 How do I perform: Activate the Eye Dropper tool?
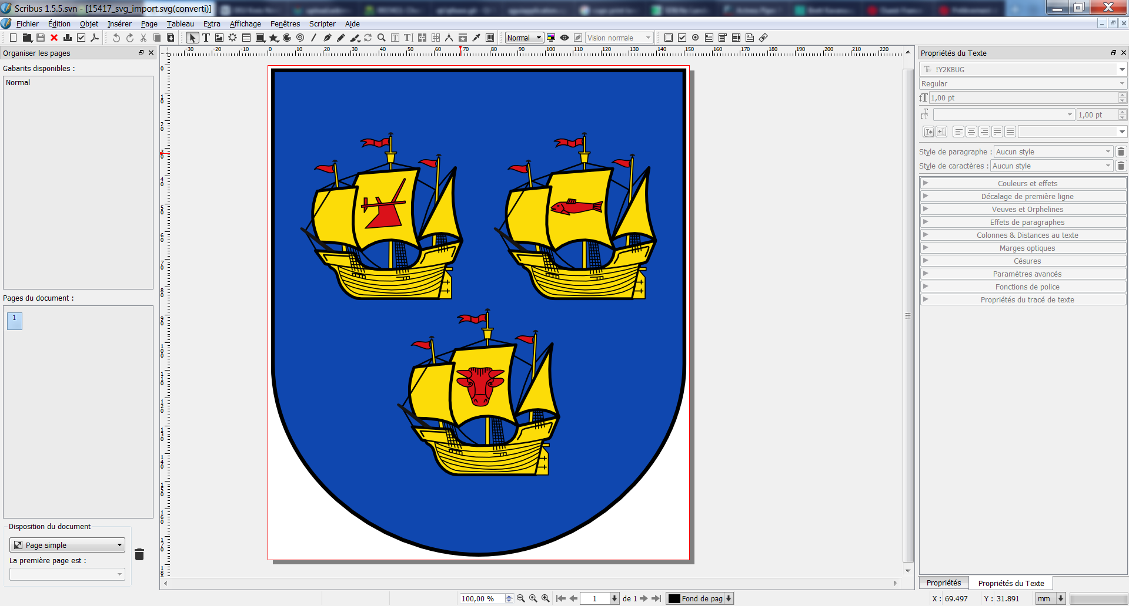point(476,38)
